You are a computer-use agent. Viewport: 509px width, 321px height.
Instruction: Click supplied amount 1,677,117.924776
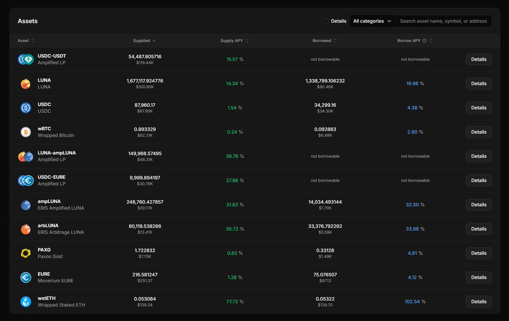pos(145,81)
